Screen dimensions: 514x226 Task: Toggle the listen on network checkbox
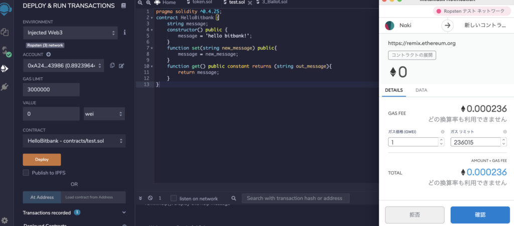(174, 198)
